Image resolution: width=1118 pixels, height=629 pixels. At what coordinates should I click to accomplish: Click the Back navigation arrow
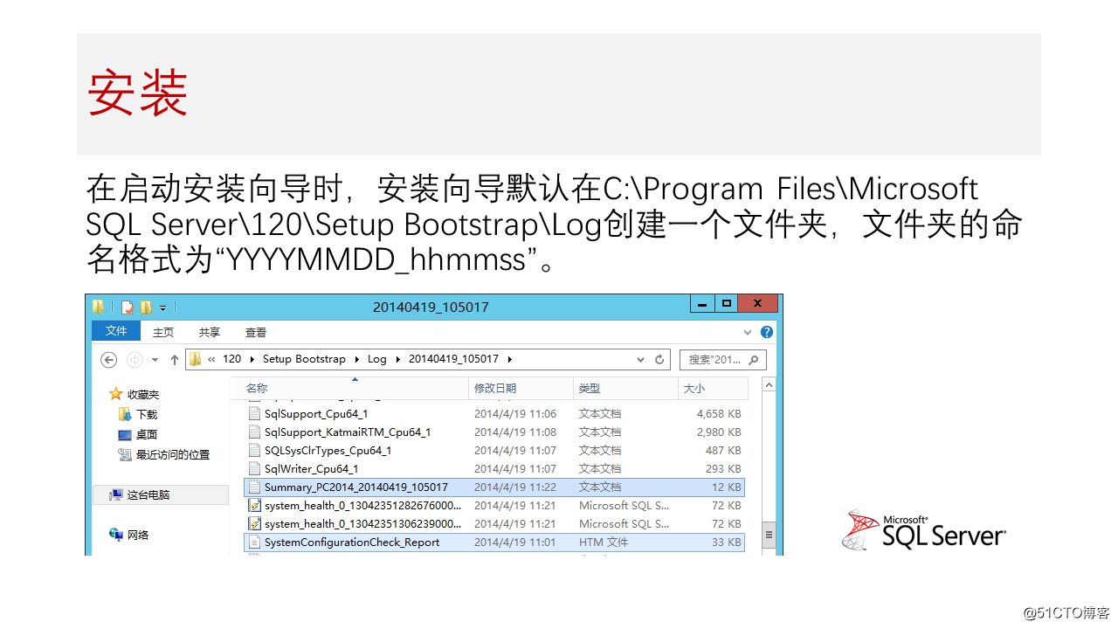click(109, 359)
